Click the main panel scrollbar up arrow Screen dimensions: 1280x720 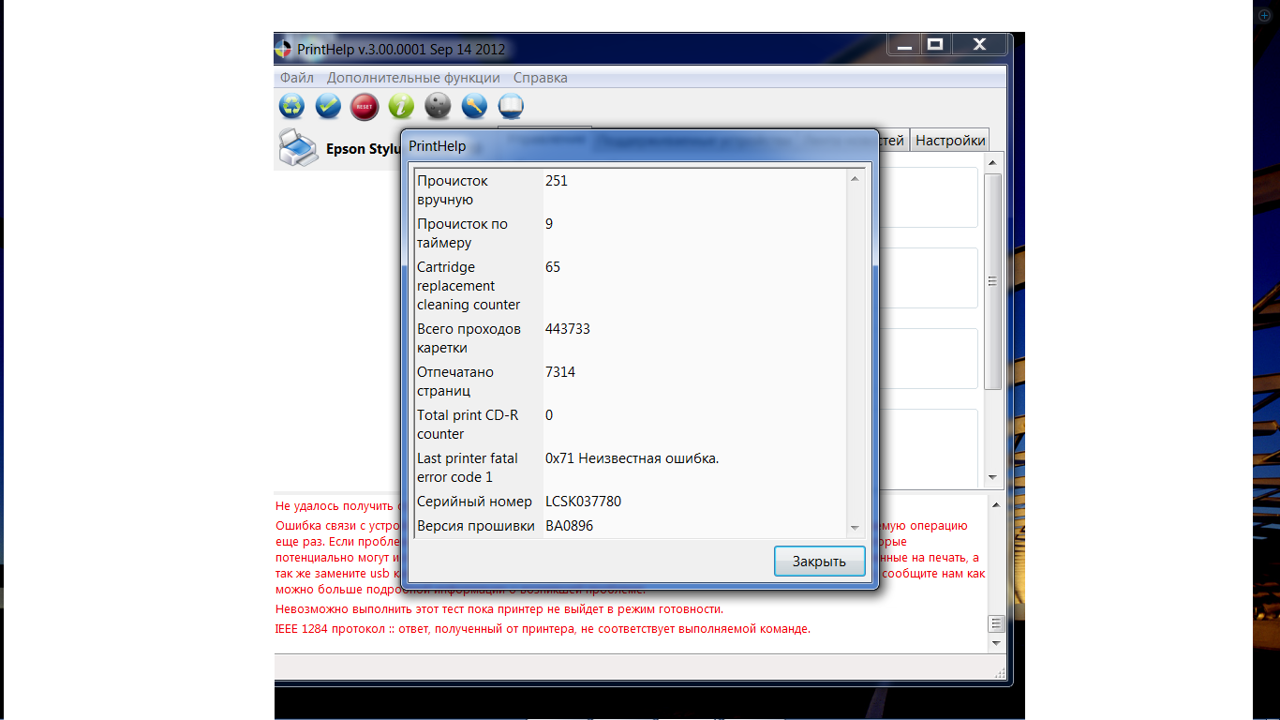coord(993,163)
